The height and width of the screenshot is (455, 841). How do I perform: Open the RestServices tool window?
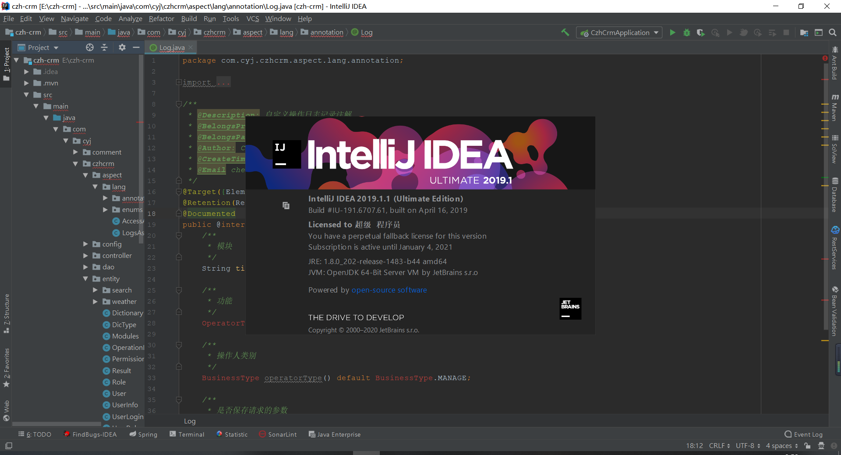tap(835, 247)
